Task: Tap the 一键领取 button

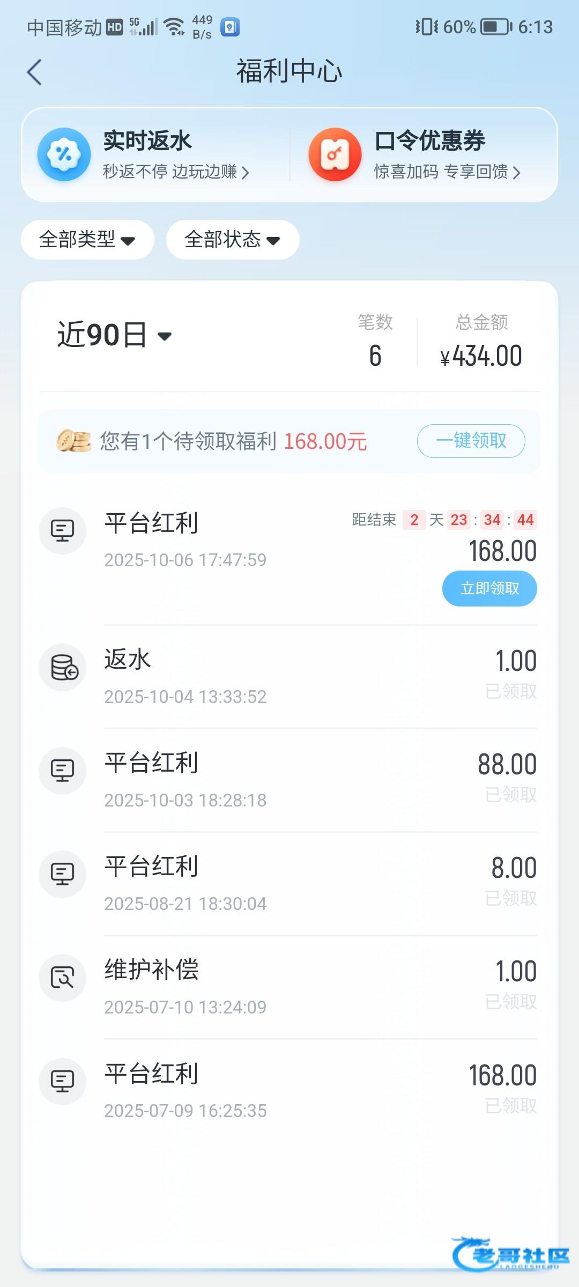Action: coord(471,441)
